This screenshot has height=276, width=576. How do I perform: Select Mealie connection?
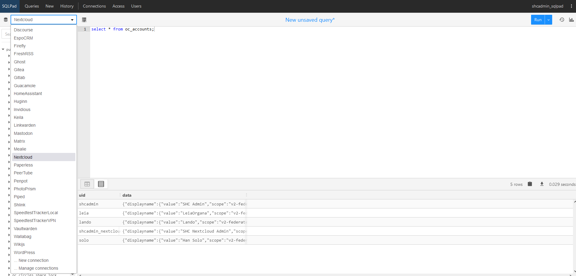[44, 149]
